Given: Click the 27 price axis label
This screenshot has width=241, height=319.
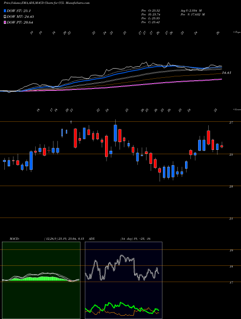Looking at the screenshot, I should [231, 123].
